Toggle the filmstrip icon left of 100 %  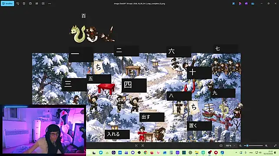click(x=221, y=146)
